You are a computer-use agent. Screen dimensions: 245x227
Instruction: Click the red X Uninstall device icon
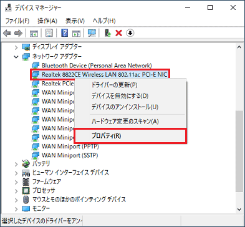tap(118, 33)
